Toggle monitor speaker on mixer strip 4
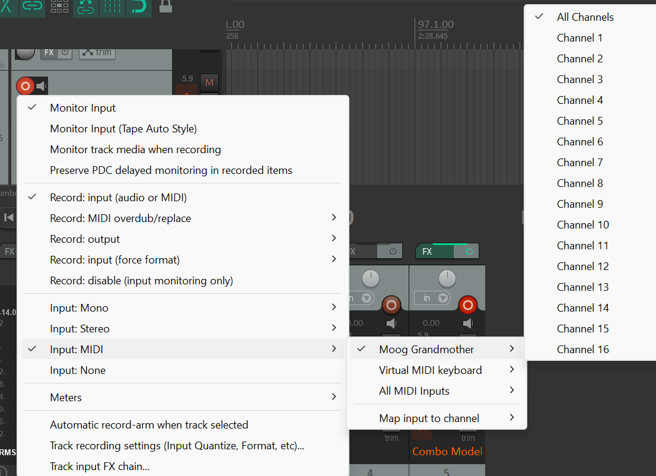 (391, 323)
